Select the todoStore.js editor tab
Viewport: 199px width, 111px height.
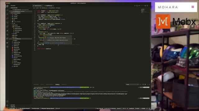(49, 6)
